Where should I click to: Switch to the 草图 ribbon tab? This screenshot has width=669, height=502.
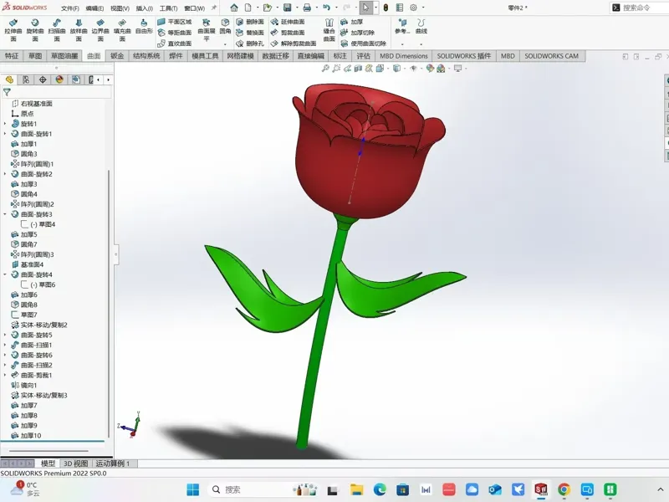(35, 56)
